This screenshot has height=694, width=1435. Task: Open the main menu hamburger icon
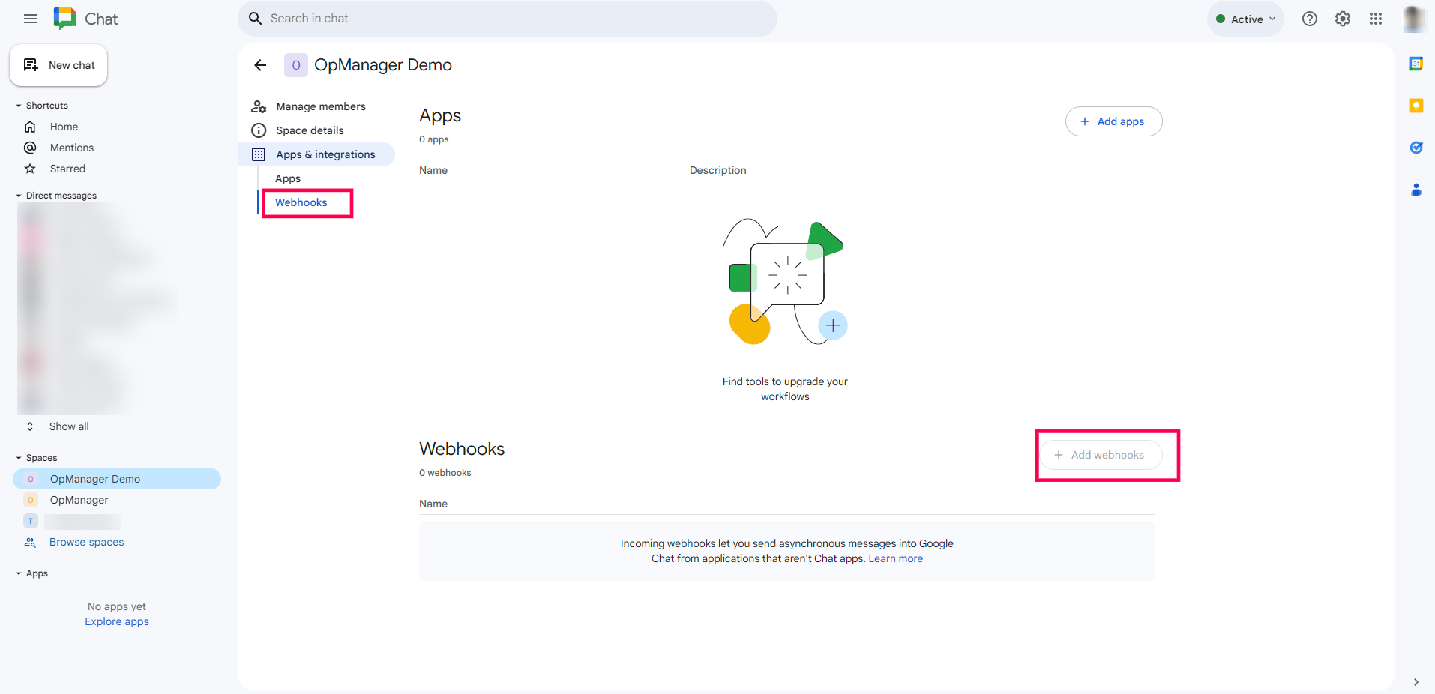(31, 19)
